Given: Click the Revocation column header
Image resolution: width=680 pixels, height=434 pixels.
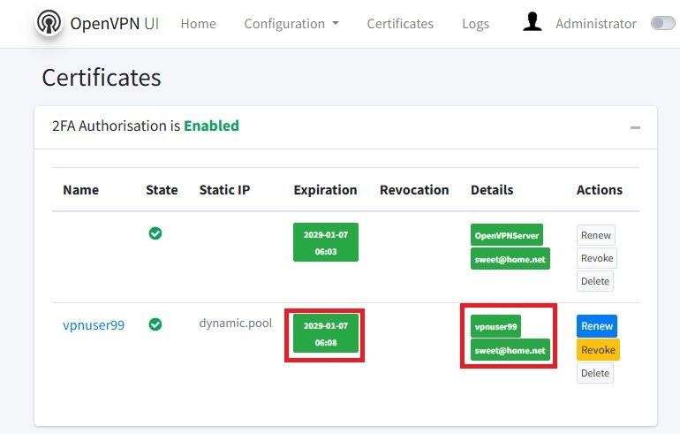Looking at the screenshot, I should 414,190.
